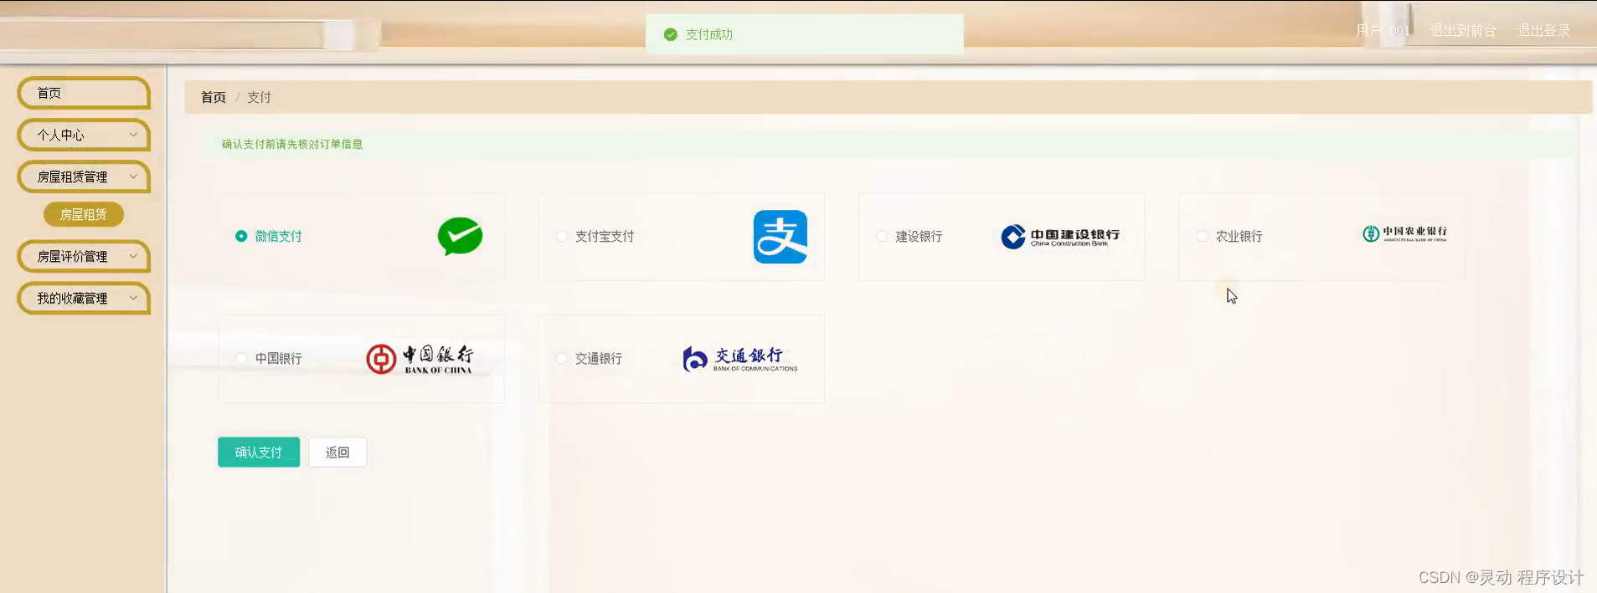Click the 退出登录 link
Image resolution: width=1597 pixels, height=593 pixels.
1544,31
